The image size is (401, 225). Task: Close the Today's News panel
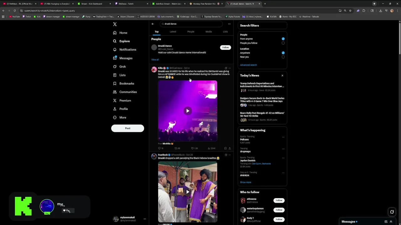[282, 75]
